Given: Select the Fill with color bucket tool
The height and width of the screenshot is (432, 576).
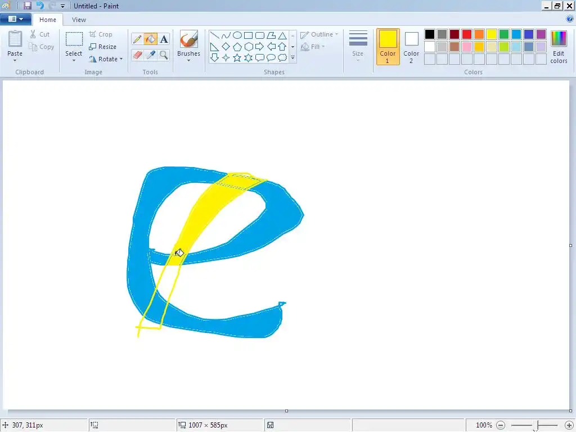Looking at the screenshot, I should [x=151, y=39].
